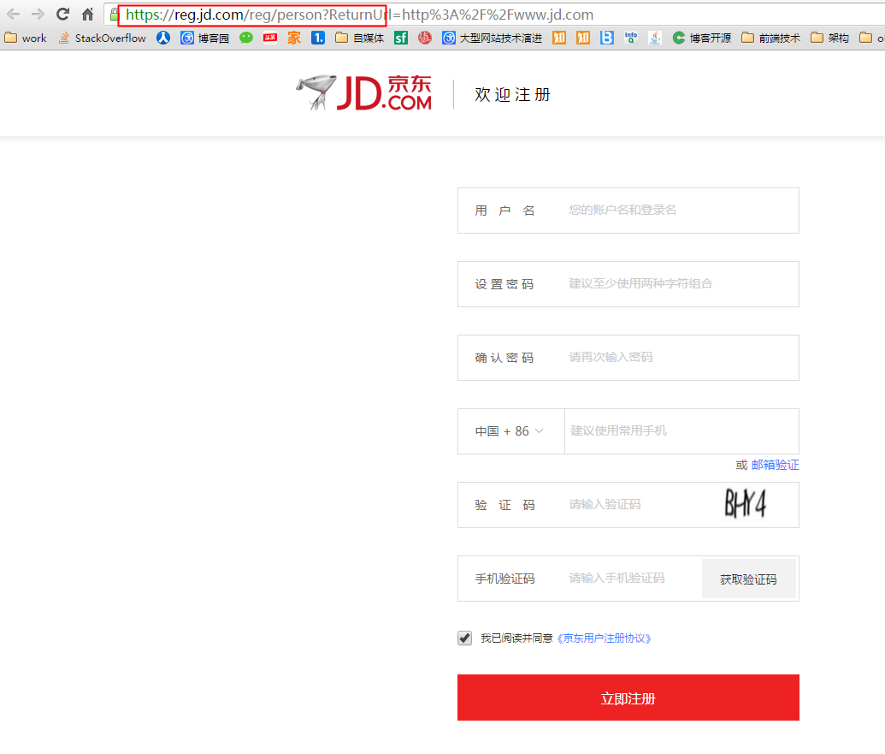Click the green padlock security icon
The height and width of the screenshot is (754, 885).
[114, 14]
